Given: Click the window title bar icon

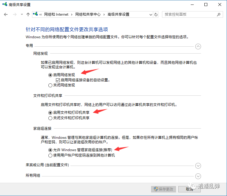Looking at the screenshot, I should tap(5, 4).
